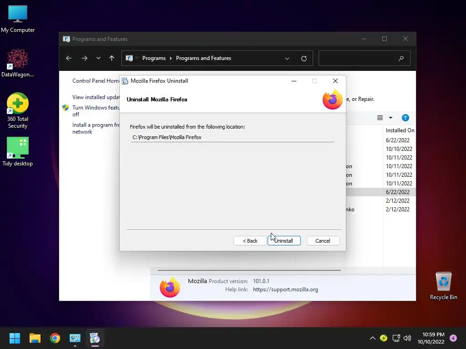Open the Recycle Bin on desktop
This screenshot has width=466, height=349.
click(443, 286)
